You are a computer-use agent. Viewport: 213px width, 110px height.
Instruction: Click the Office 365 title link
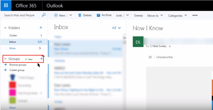tap(26, 6)
